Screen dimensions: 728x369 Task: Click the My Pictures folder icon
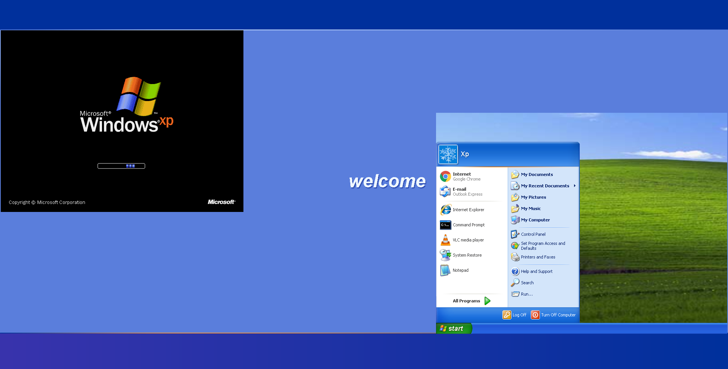(515, 197)
